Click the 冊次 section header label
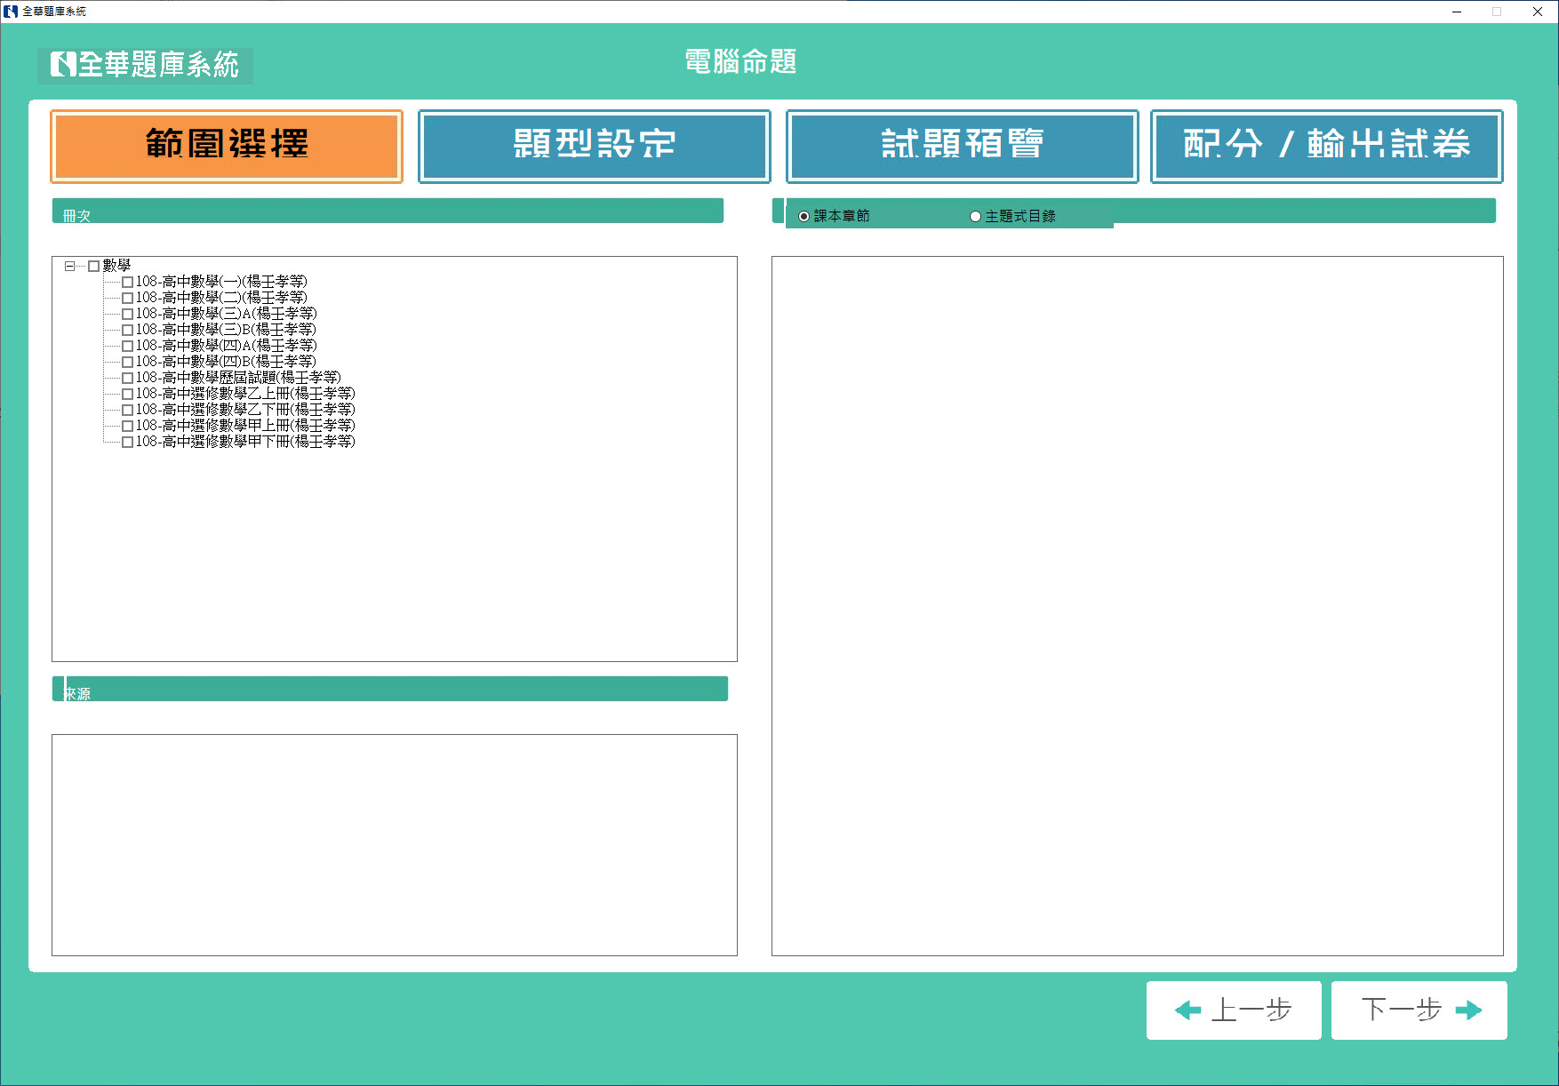The height and width of the screenshot is (1086, 1559). [77, 216]
